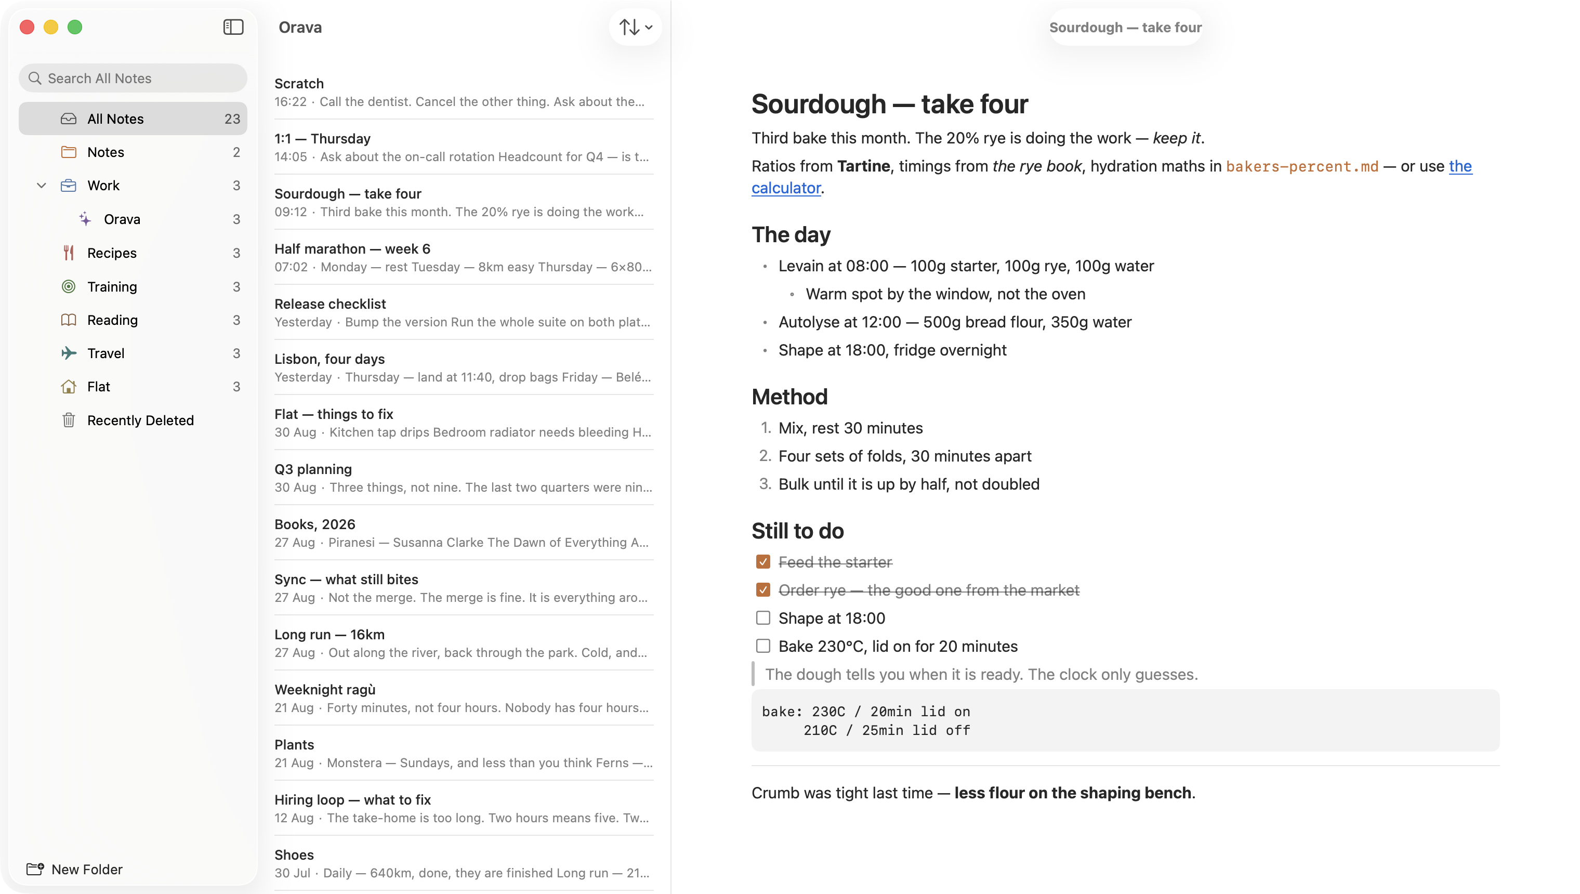Collapse the Work folder chevron
This screenshot has height=894, width=1580.
coord(41,186)
